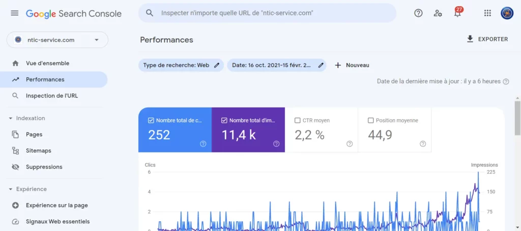521x231 pixels.
Task: Click the help question mark icon in header
Action: (418, 13)
